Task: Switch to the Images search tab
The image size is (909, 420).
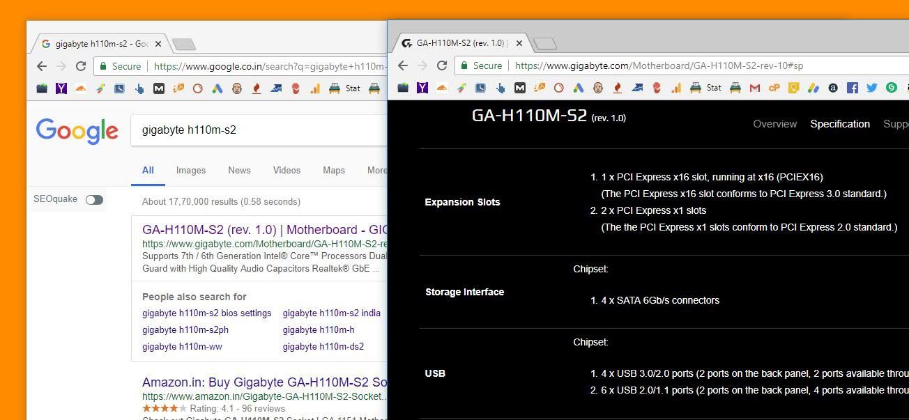Action: pos(191,170)
